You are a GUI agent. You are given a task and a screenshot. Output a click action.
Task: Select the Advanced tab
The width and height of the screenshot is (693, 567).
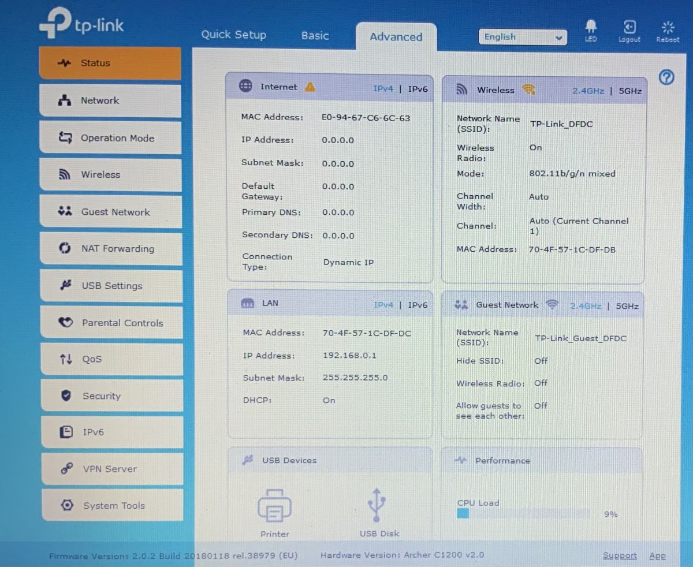396,37
